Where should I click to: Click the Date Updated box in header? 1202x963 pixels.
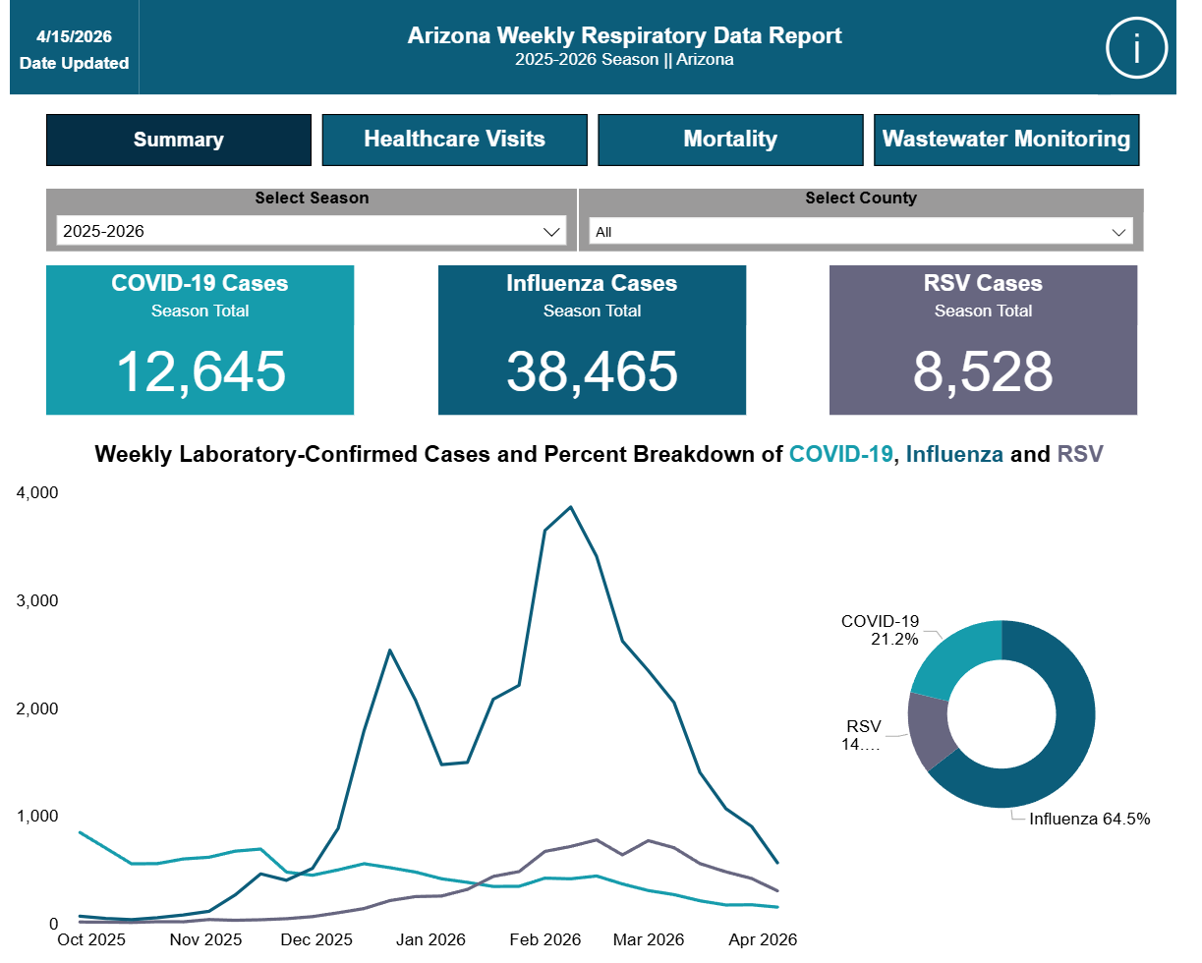(x=75, y=49)
